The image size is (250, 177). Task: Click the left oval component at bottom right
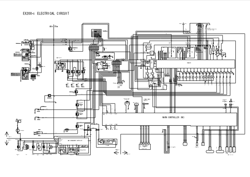(210, 150)
